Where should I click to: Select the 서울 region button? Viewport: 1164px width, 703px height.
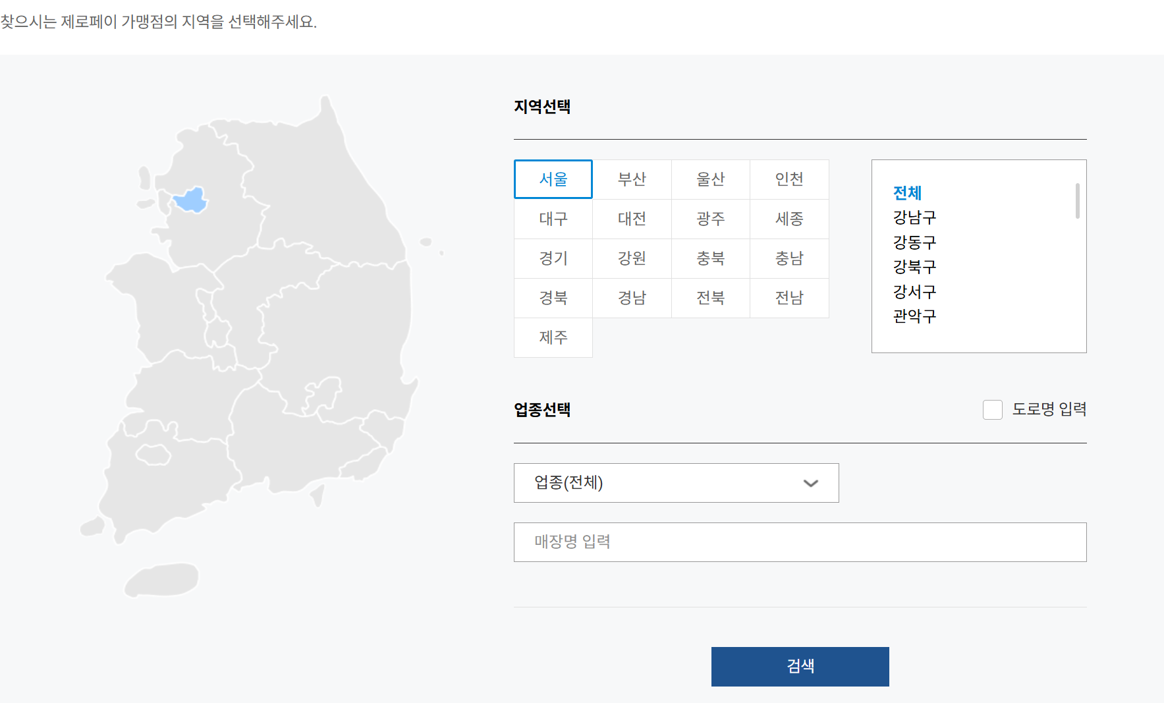click(553, 179)
